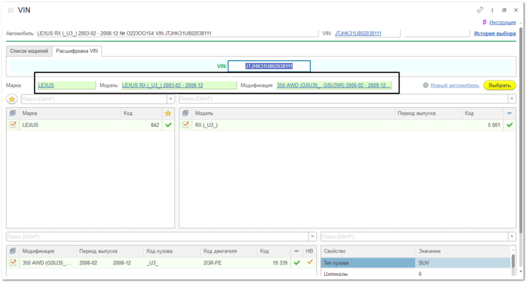Click green checkmark in RX (_U3_) row
This screenshot has height=283, width=527.
point(510,125)
